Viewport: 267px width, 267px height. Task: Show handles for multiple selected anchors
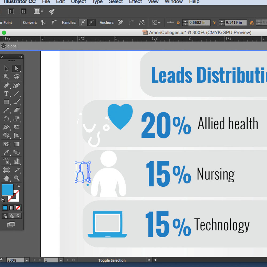click(83, 22)
